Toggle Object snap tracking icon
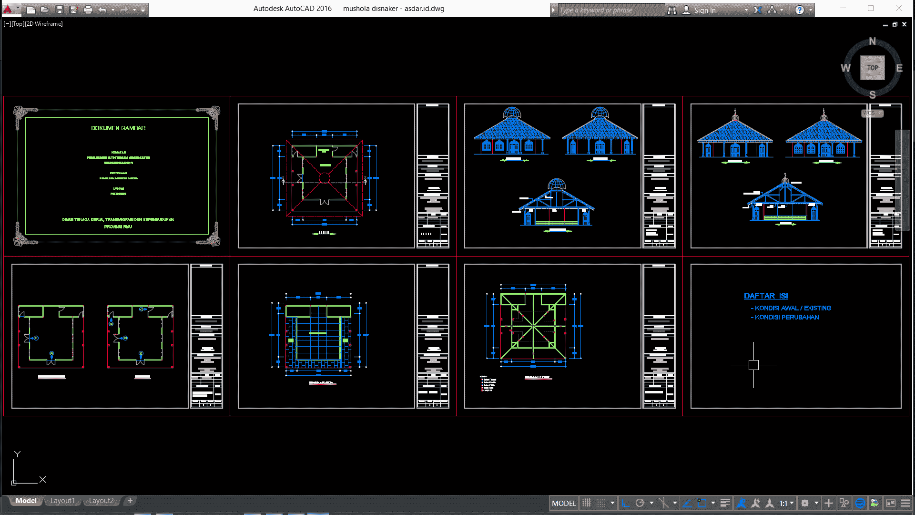915x515 pixels. (687, 503)
